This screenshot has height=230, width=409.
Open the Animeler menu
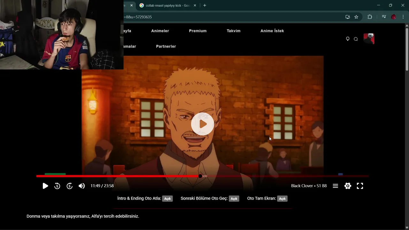tap(160, 31)
